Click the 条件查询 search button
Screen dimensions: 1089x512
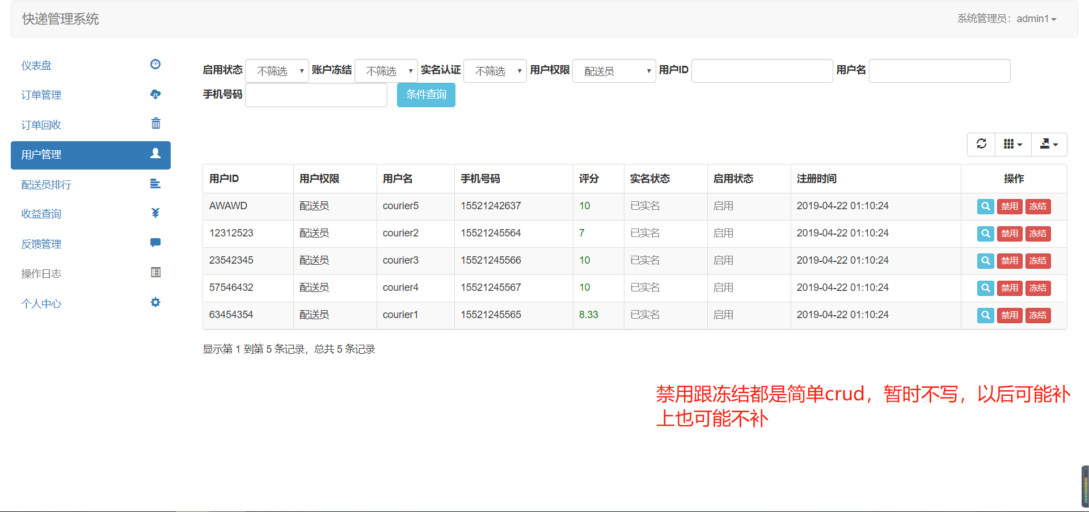pyautogui.click(x=426, y=95)
